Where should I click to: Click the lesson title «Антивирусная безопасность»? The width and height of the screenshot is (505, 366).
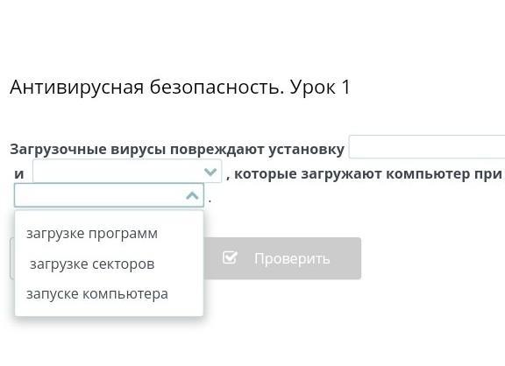click(147, 87)
